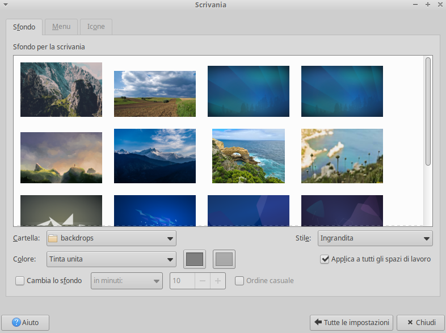Expand the Colore dropdown showing Tinta unita
This screenshot has width=446, height=333.
pyautogui.click(x=111, y=259)
